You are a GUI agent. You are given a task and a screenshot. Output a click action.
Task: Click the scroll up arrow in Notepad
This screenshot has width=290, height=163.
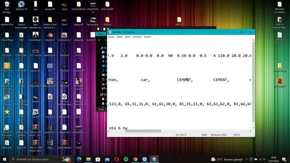tap(253, 40)
